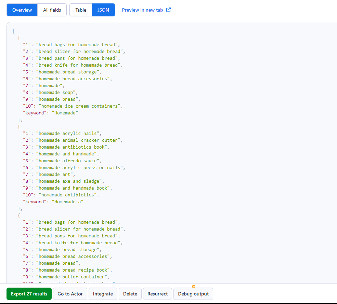Click the Resurrect button
Viewport: 337px width, 304px height.
tap(157, 294)
